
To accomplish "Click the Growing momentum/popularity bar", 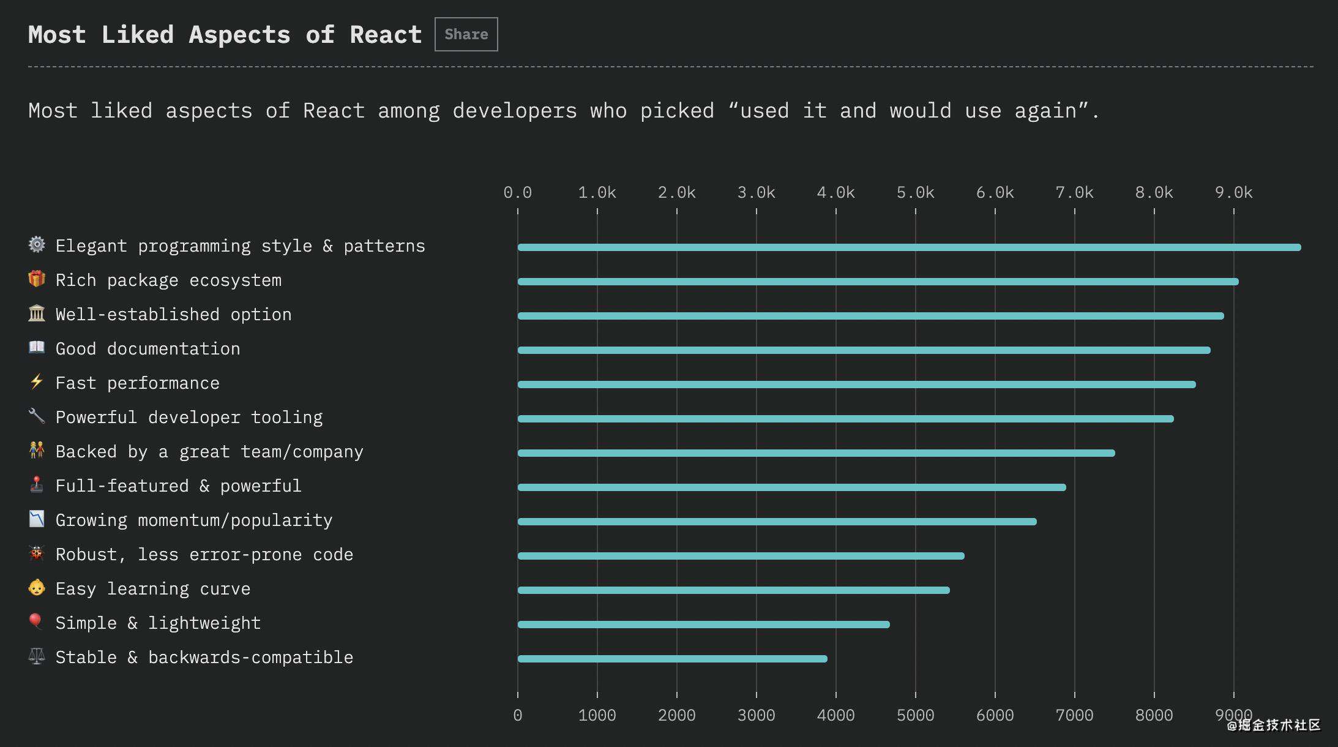I will [x=777, y=522].
